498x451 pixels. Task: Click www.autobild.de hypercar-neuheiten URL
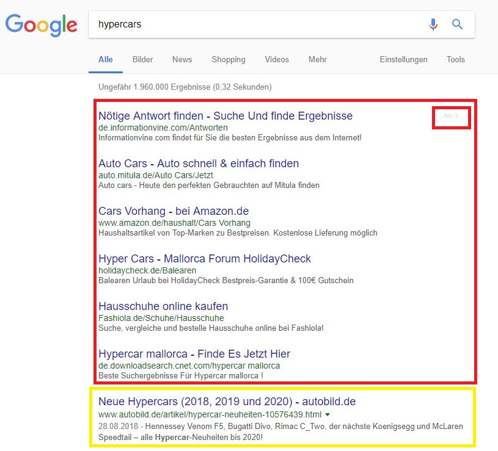point(210,414)
